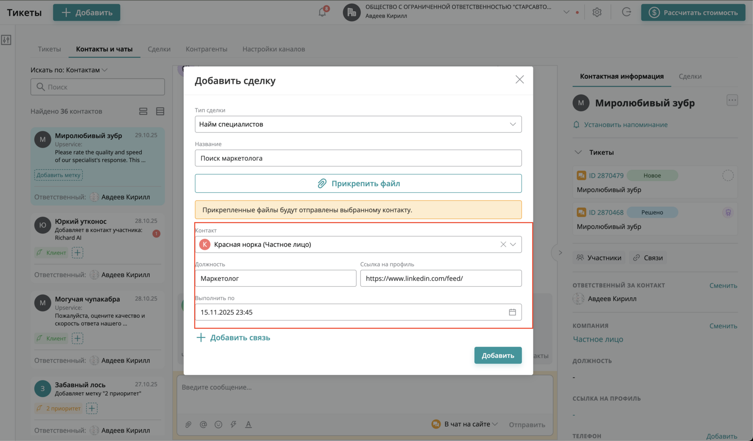Toggle status circle on ticket 2870479
Viewport: 753px width, 441px height.
727,176
